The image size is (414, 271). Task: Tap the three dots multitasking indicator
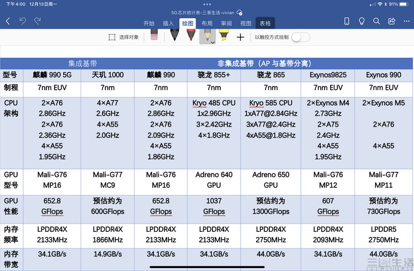click(207, 4)
